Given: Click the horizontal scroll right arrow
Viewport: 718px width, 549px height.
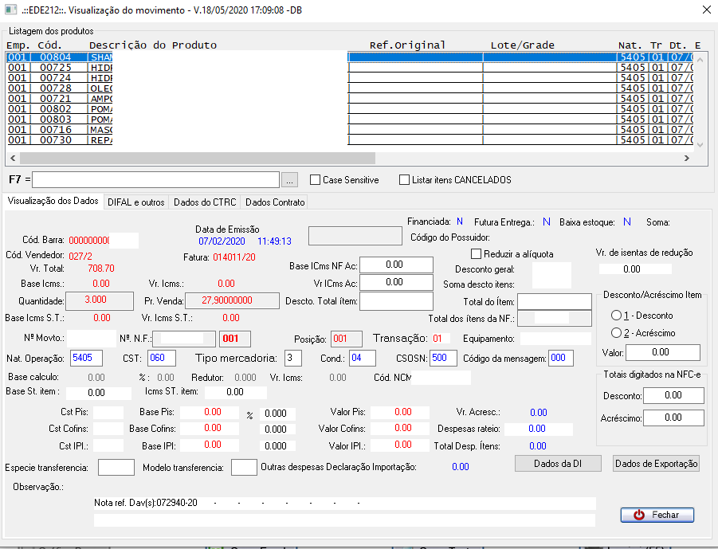Looking at the screenshot, I should (685, 159).
